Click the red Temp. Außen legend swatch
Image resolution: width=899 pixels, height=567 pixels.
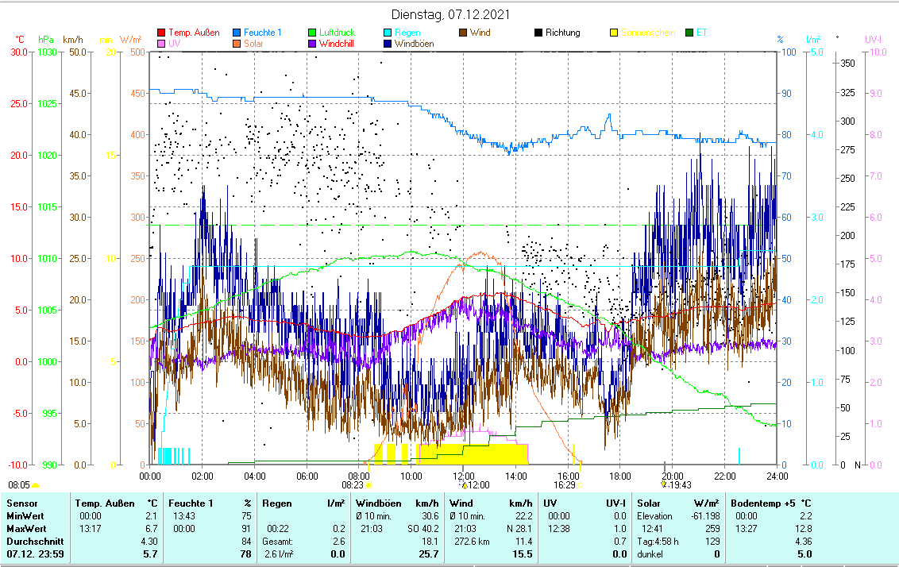point(163,33)
